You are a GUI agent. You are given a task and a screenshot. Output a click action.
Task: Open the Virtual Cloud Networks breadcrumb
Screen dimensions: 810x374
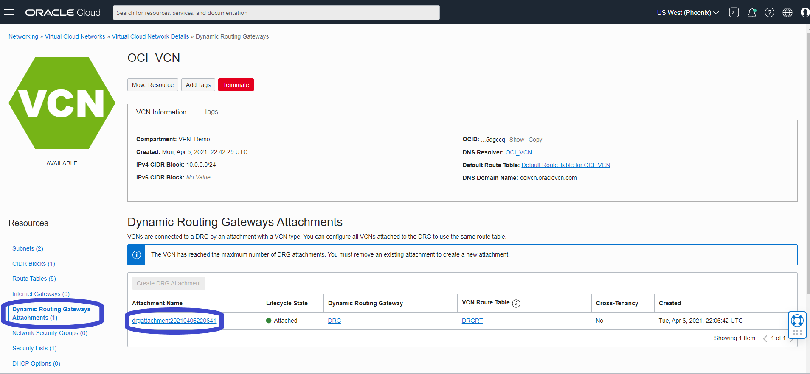click(x=75, y=36)
